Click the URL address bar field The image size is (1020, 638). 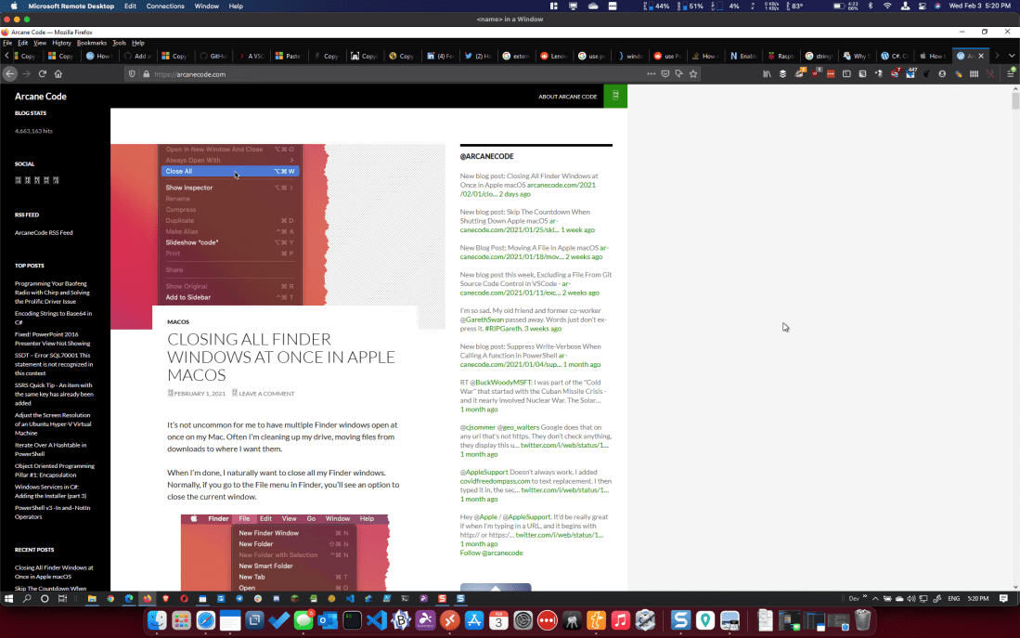tap(371, 73)
